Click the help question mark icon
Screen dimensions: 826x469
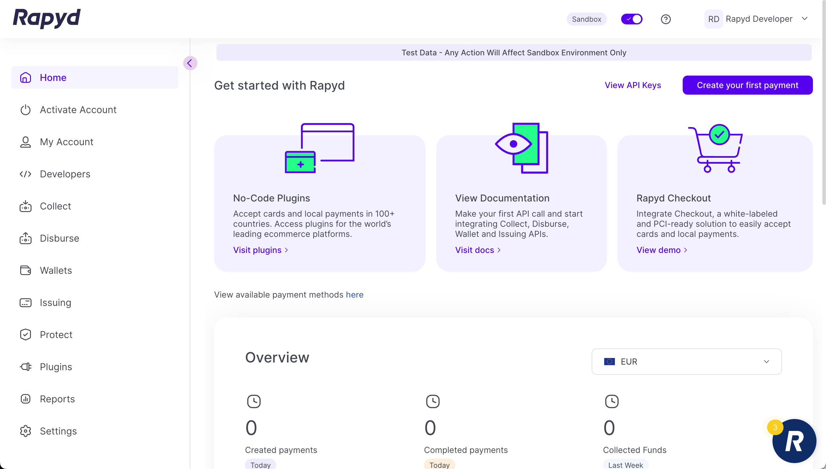tap(665, 19)
